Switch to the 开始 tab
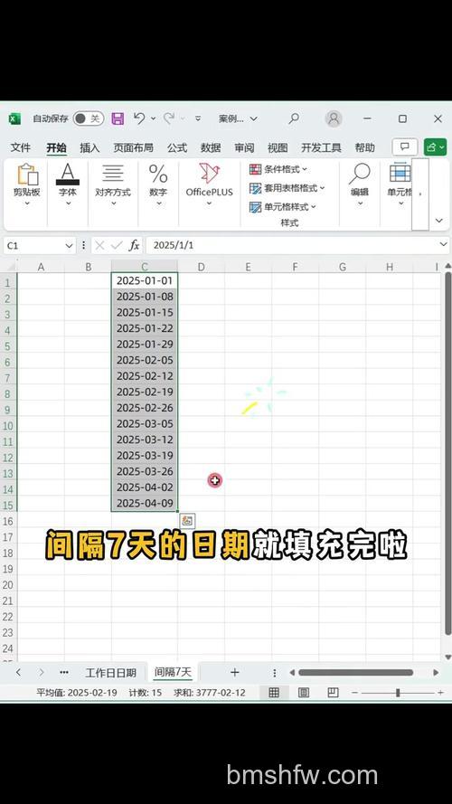Screen dimensions: 452x804 [x=56, y=147]
